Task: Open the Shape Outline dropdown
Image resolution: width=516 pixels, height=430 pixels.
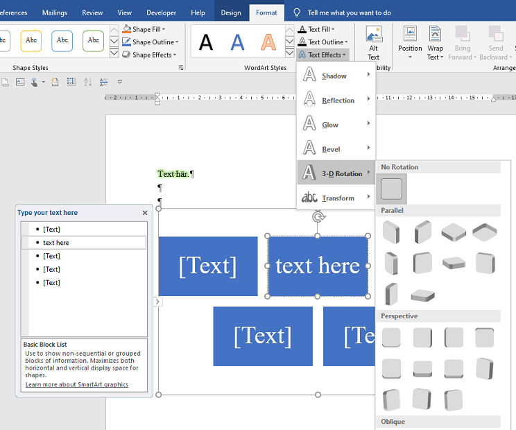Action: pyautogui.click(x=150, y=42)
